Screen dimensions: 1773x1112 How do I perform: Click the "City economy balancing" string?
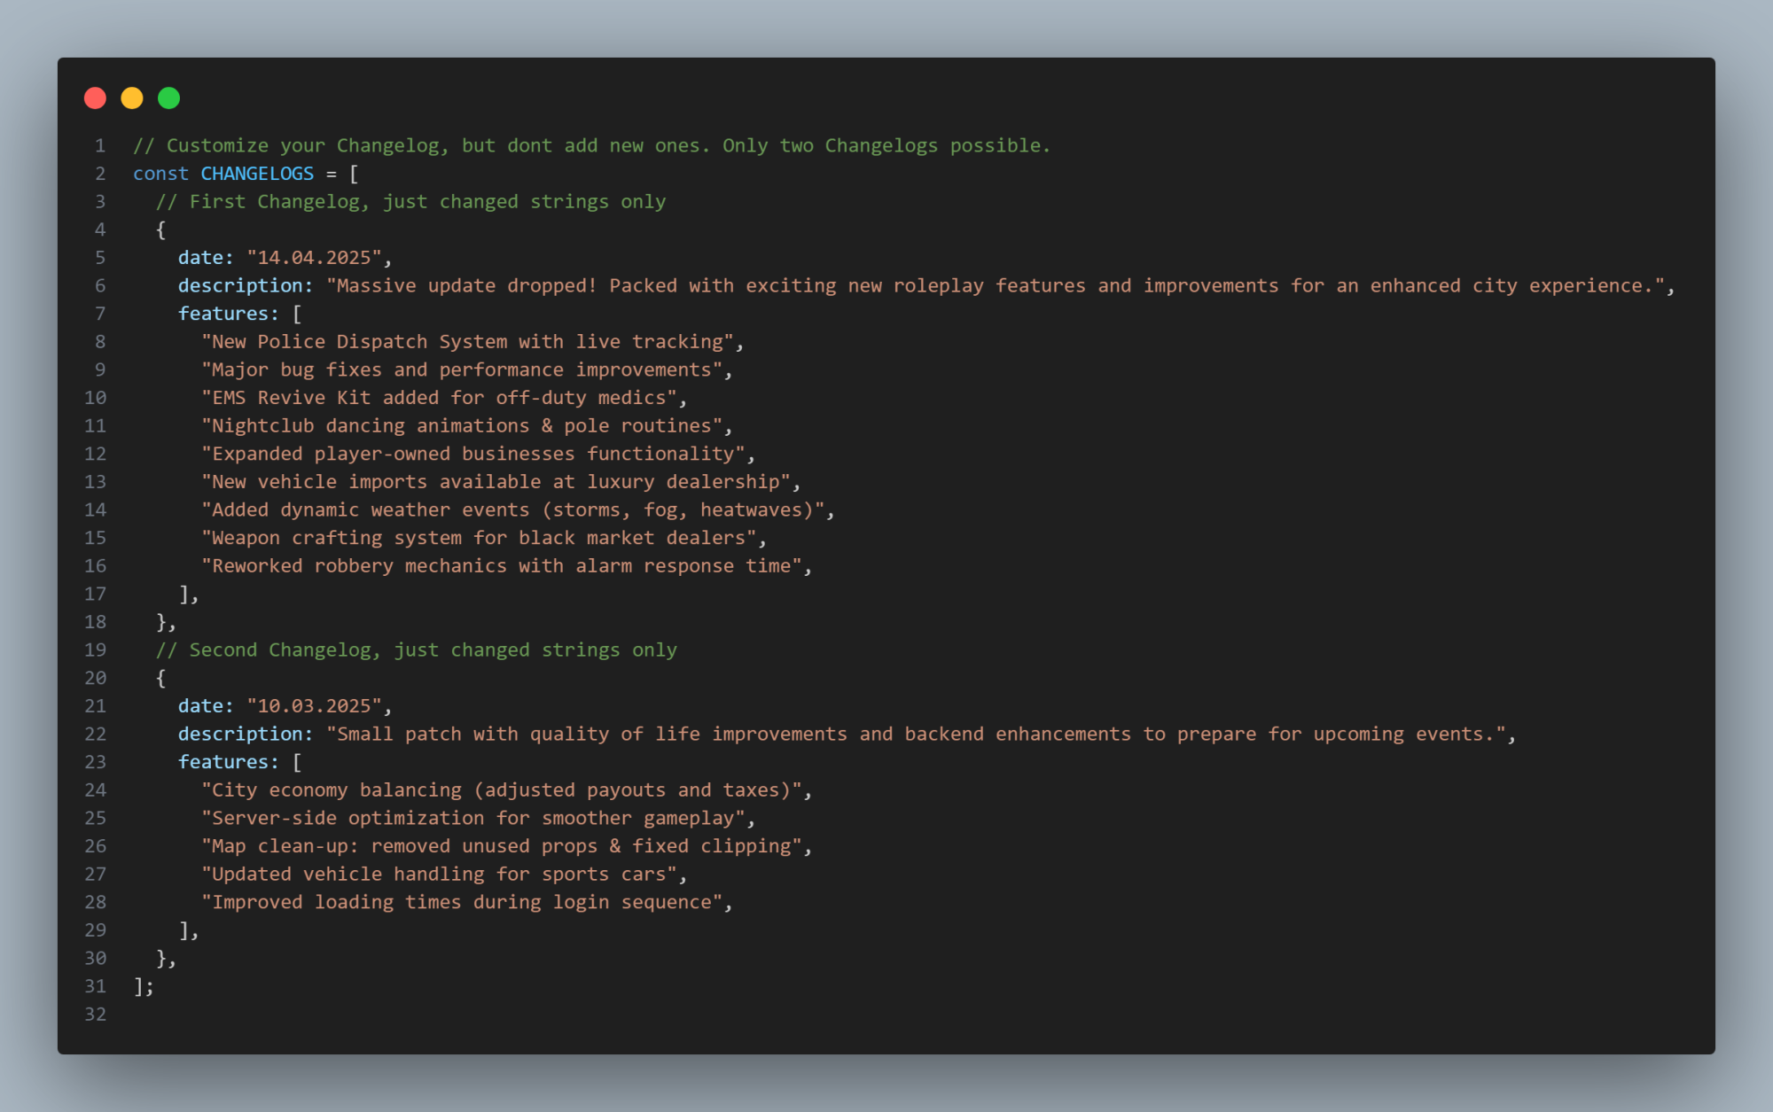(x=503, y=790)
